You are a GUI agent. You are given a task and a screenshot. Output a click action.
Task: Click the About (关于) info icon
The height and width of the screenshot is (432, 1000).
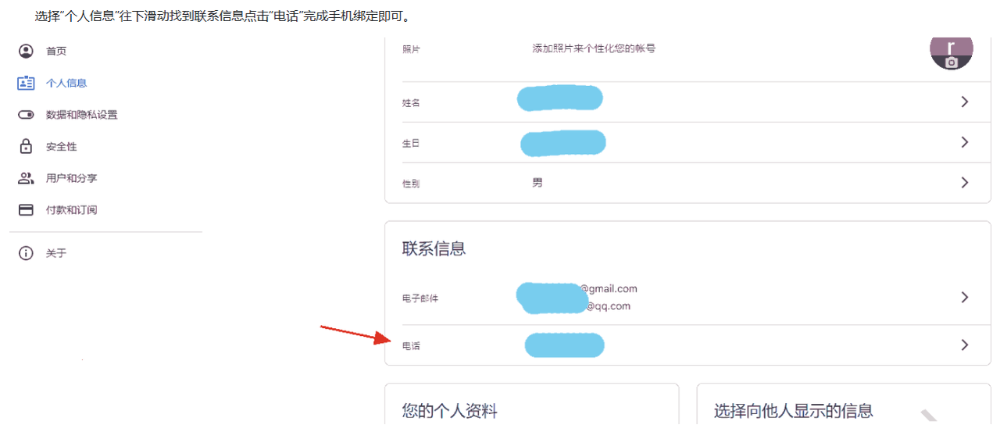[27, 253]
